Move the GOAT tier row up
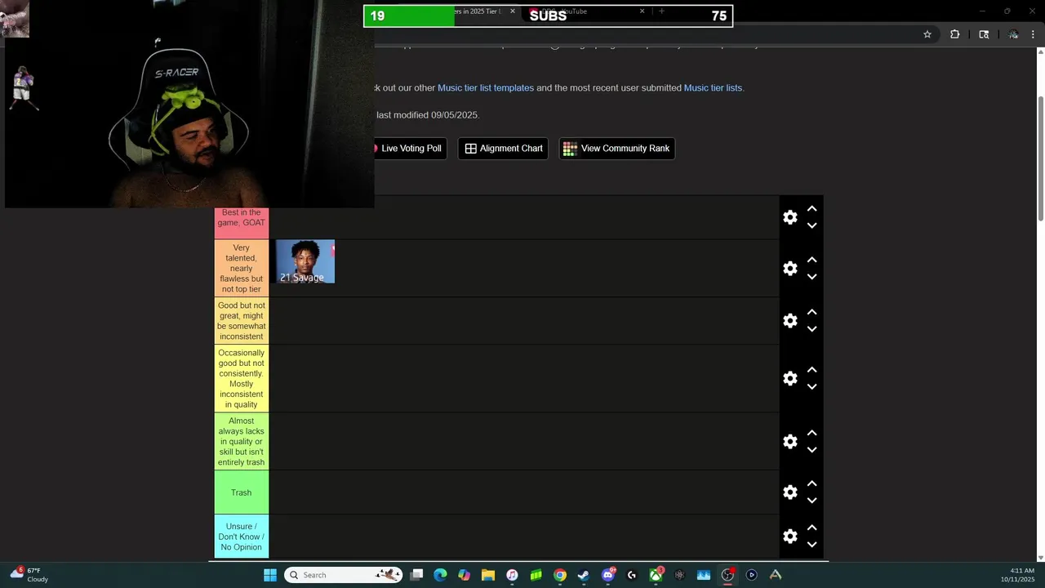This screenshot has height=588, width=1045. click(812, 209)
